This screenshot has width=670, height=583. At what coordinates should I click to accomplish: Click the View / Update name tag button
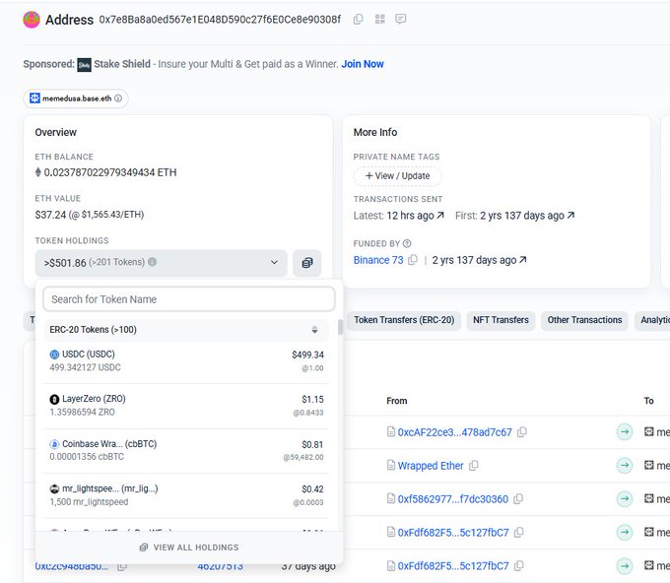397,176
